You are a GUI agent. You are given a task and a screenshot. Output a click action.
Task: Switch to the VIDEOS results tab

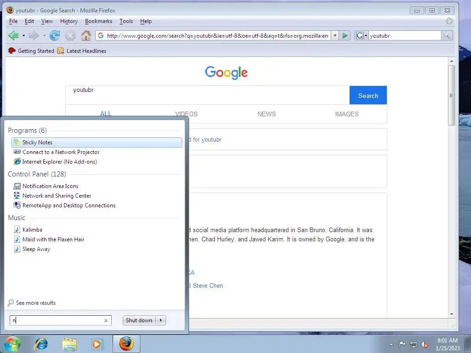click(186, 114)
